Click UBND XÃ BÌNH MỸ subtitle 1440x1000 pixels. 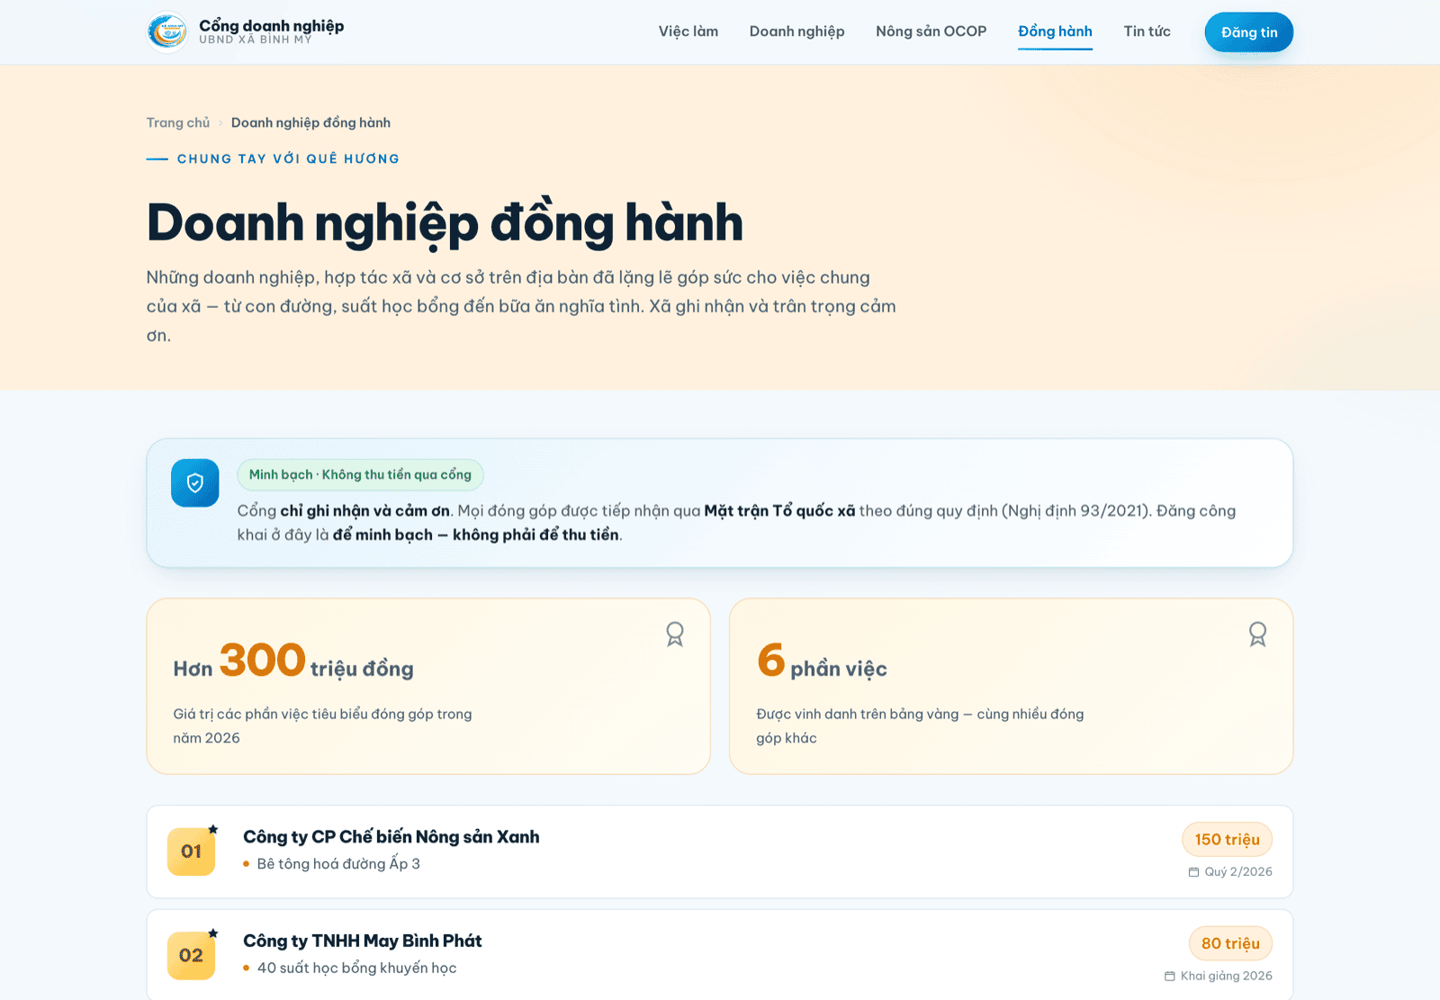pyautogui.click(x=256, y=40)
